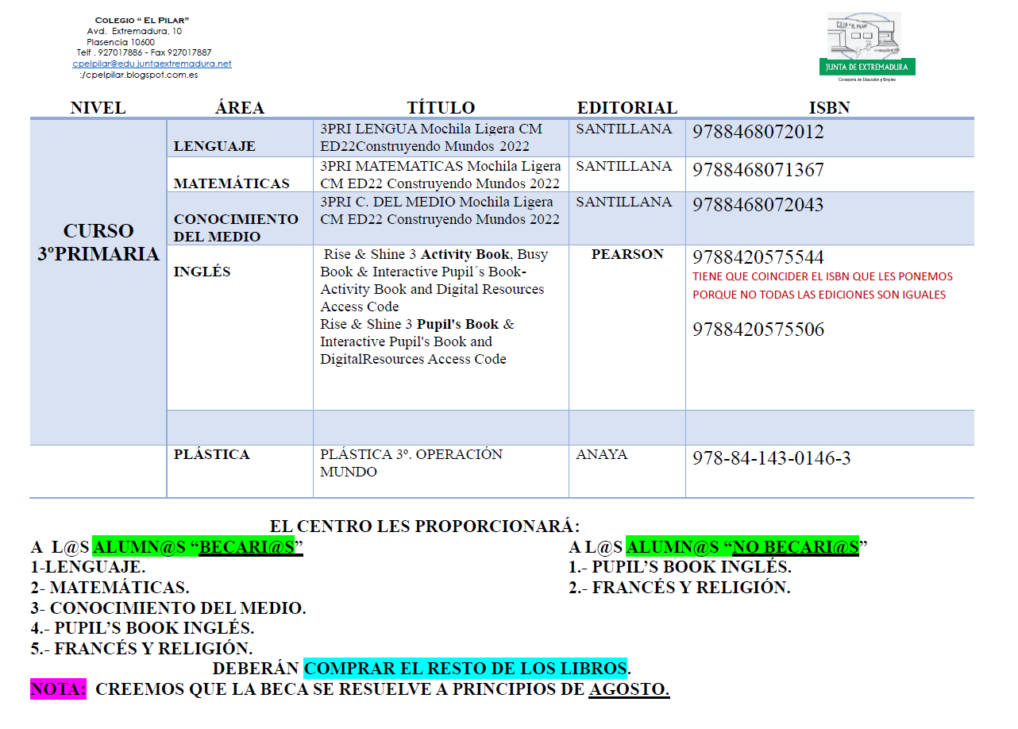Select the cpelpilar.blogspot.com.es blog address
Viewport: 1018px width, 729px height.
point(140,75)
